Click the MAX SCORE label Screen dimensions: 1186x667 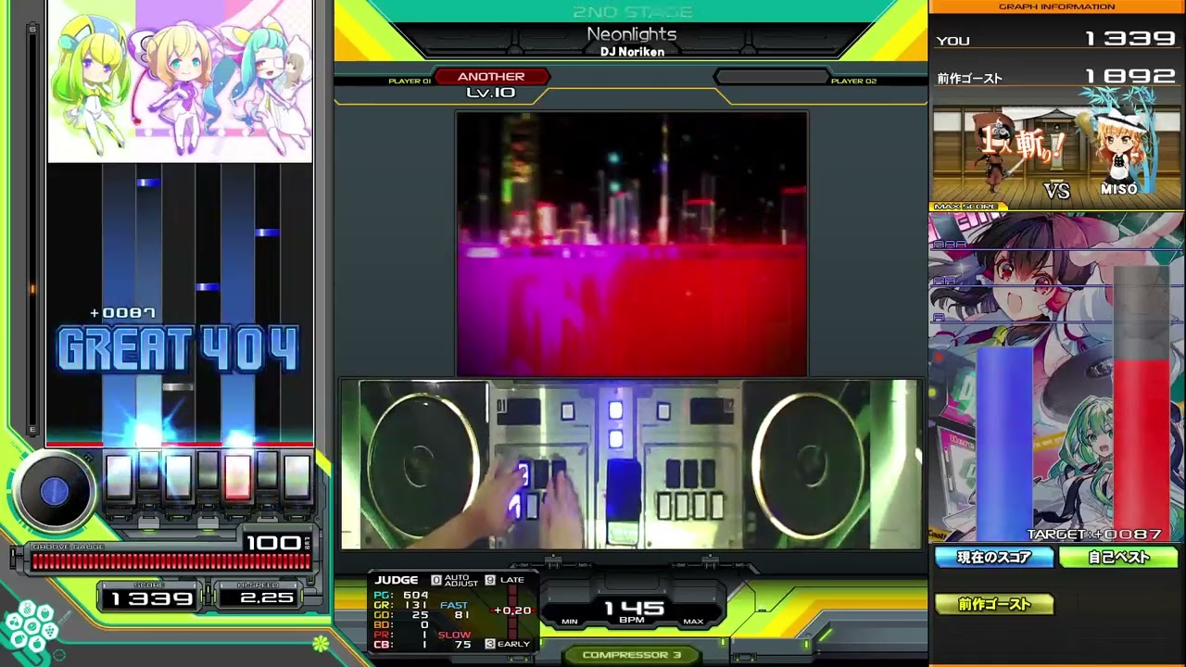tap(966, 207)
